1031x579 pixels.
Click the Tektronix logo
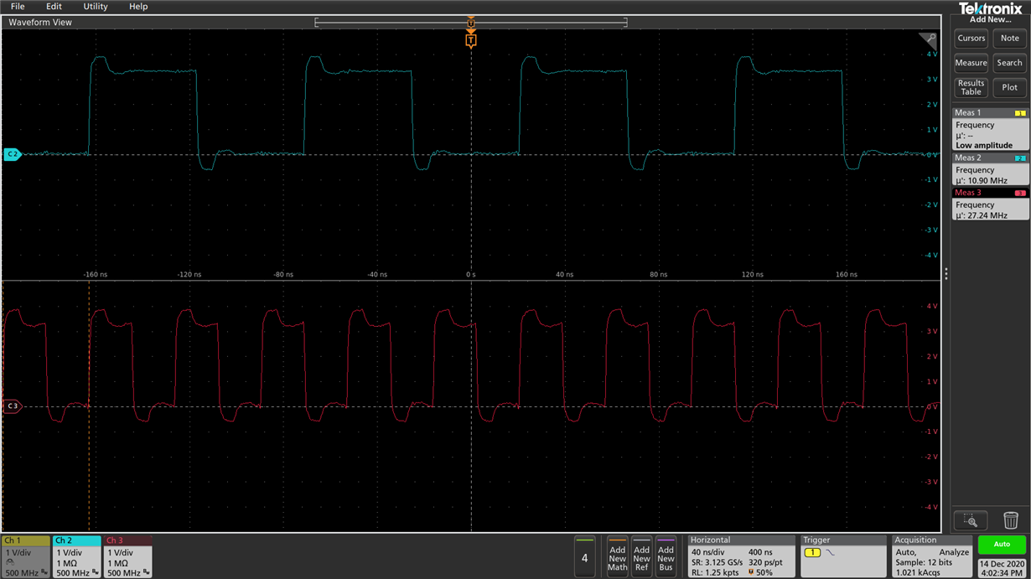990,8
